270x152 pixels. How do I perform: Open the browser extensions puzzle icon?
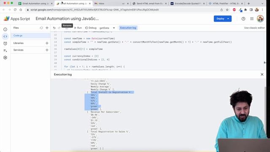pyautogui.click(x=246, y=10)
